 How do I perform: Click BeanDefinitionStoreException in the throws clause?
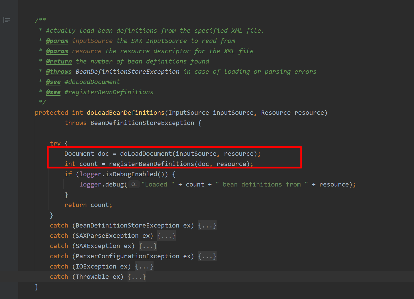point(142,123)
